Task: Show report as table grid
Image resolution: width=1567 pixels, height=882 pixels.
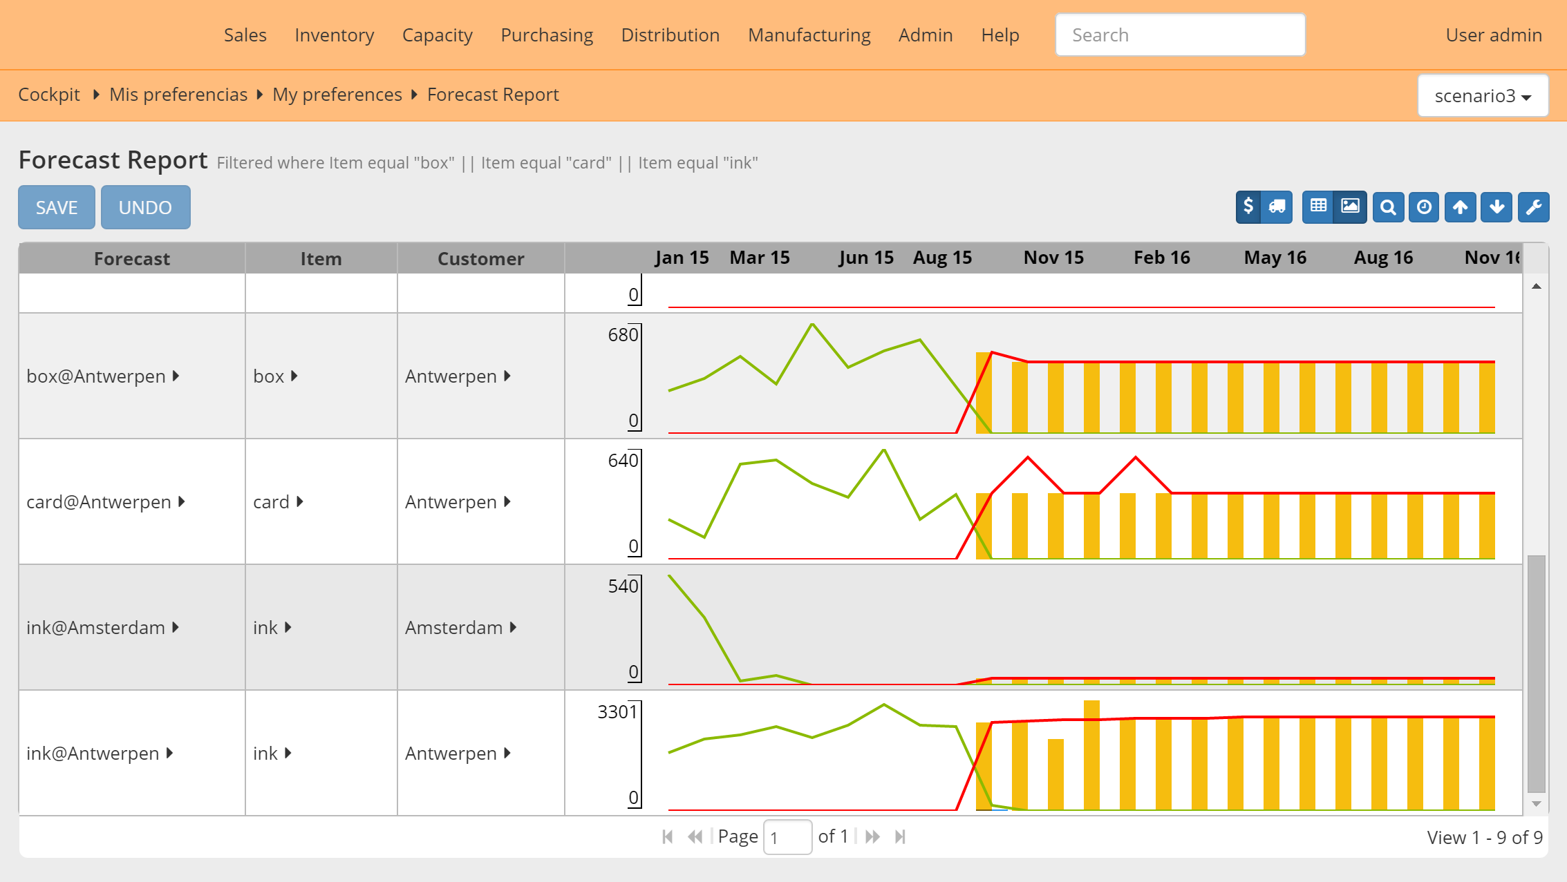Action: click(1318, 207)
